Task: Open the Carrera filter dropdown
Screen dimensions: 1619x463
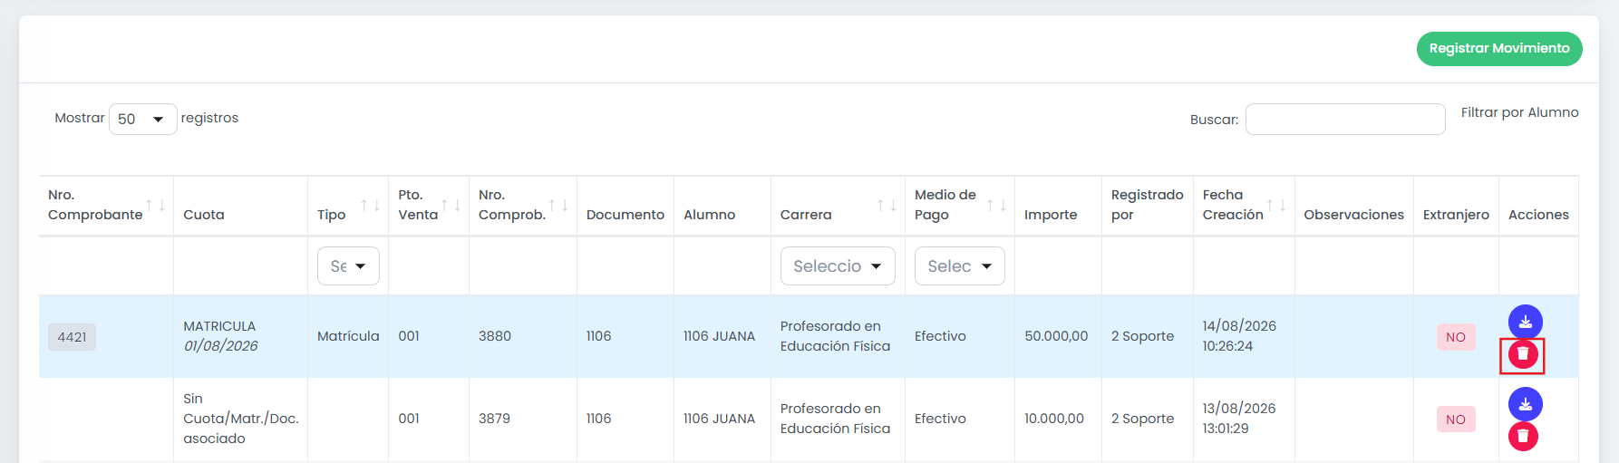Action: (838, 266)
